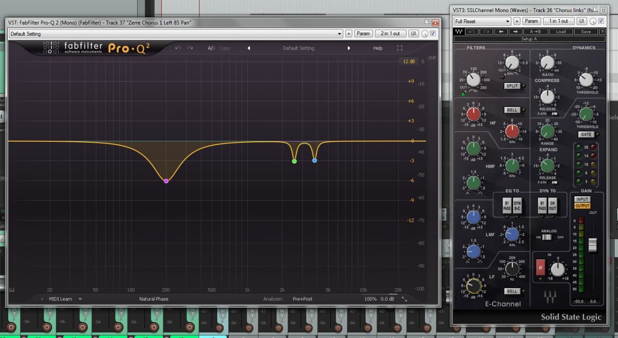Image resolution: width=618 pixels, height=338 pixels.
Task: Click the piano display icon at bottom left
Action: coord(12,290)
